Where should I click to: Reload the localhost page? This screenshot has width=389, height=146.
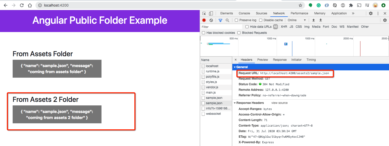coord(22,5)
